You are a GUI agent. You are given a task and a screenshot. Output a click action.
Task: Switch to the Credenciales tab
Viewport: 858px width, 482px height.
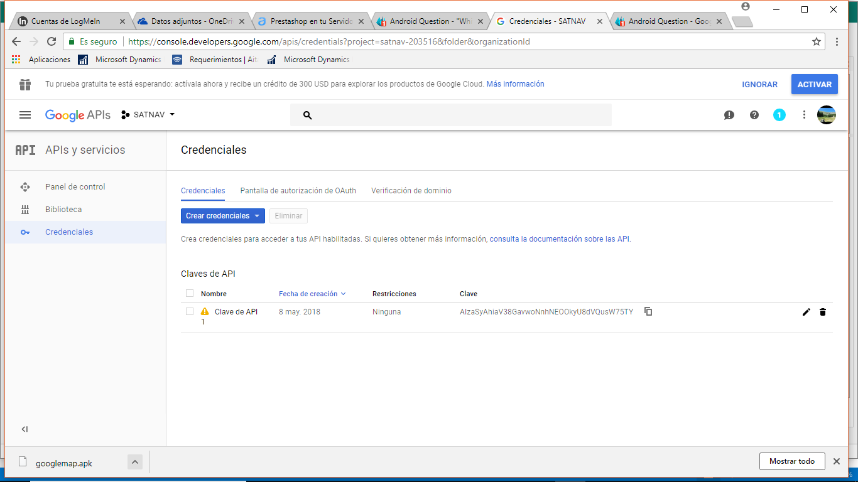point(203,191)
